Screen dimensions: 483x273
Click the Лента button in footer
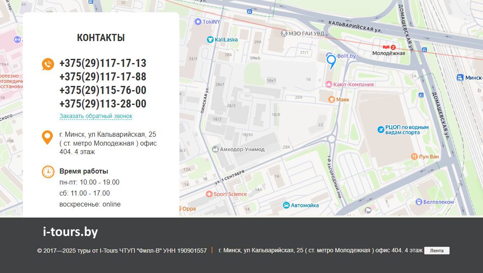(x=437, y=251)
